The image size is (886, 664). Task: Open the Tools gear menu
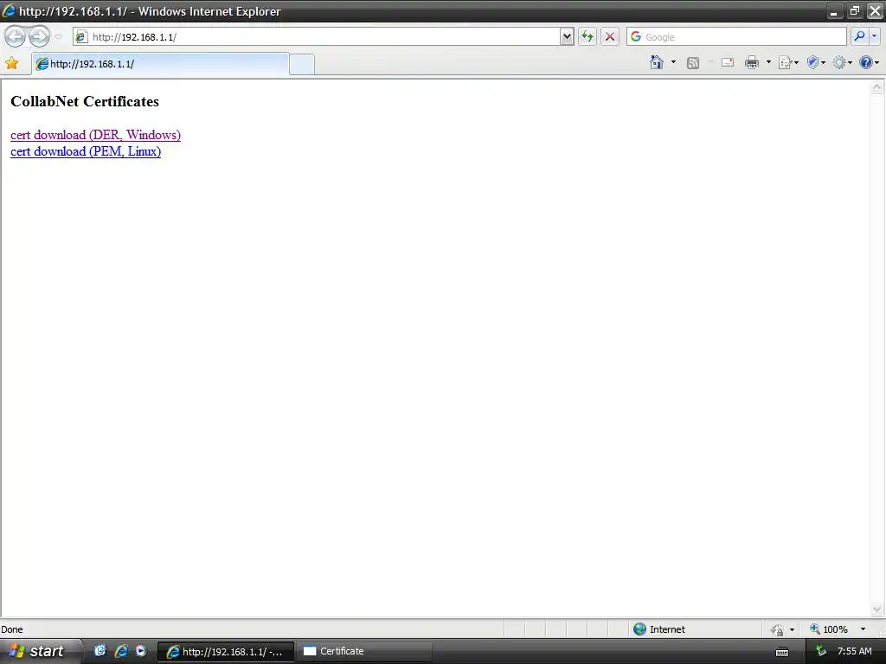pos(842,62)
